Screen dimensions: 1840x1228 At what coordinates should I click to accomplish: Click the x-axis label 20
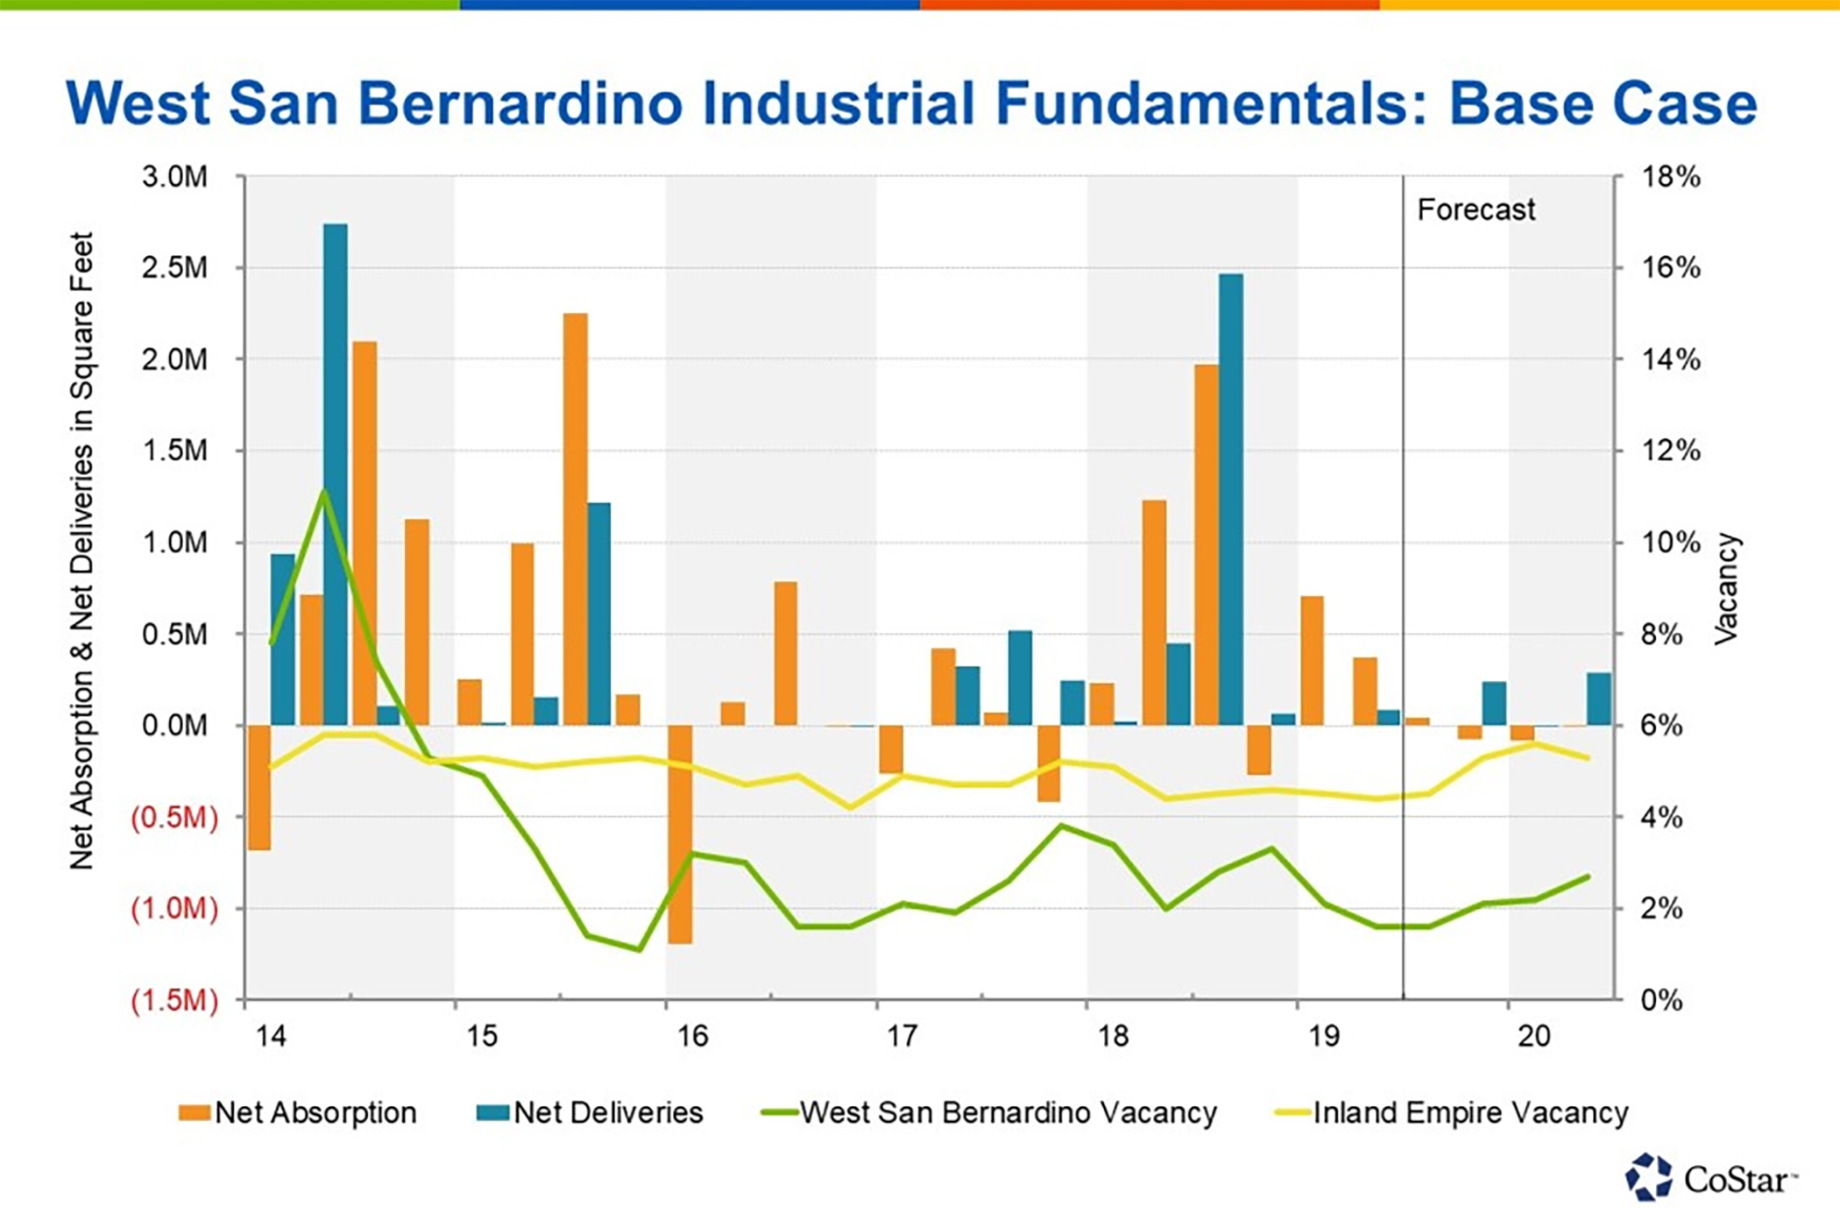pos(1534,1036)
